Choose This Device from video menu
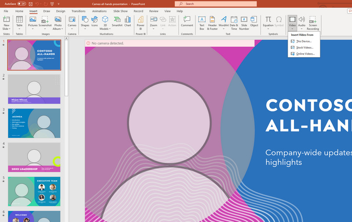 click(x=304, y=41)
